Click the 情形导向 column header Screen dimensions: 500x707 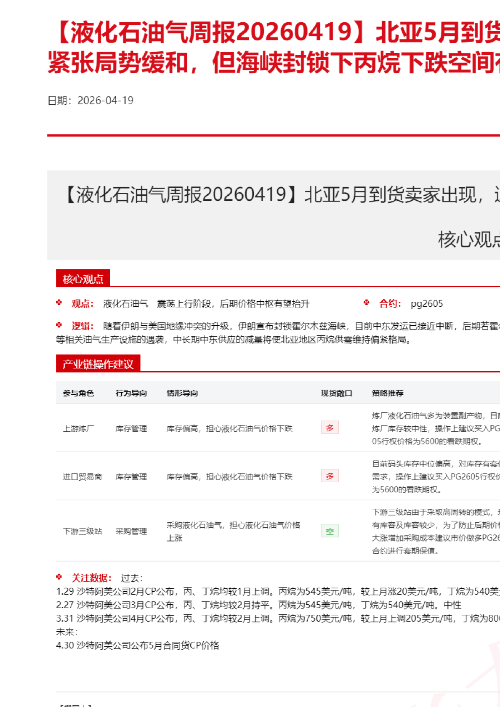pos(182,393)
